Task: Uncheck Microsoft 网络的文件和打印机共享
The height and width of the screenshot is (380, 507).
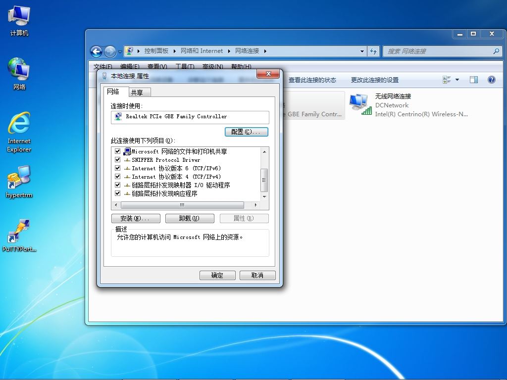Action: pyautogui.click(x=118, y=151)
